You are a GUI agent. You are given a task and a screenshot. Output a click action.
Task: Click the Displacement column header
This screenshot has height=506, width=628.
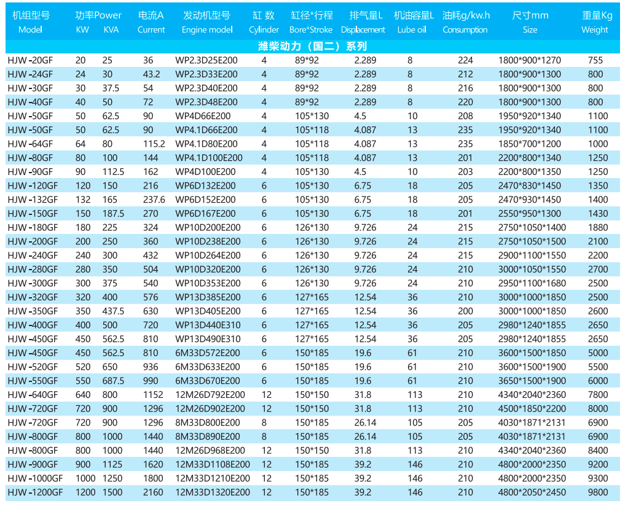coord(363,21)
